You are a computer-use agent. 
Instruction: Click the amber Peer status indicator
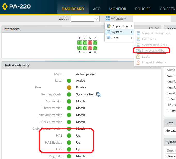click(69, 88)
